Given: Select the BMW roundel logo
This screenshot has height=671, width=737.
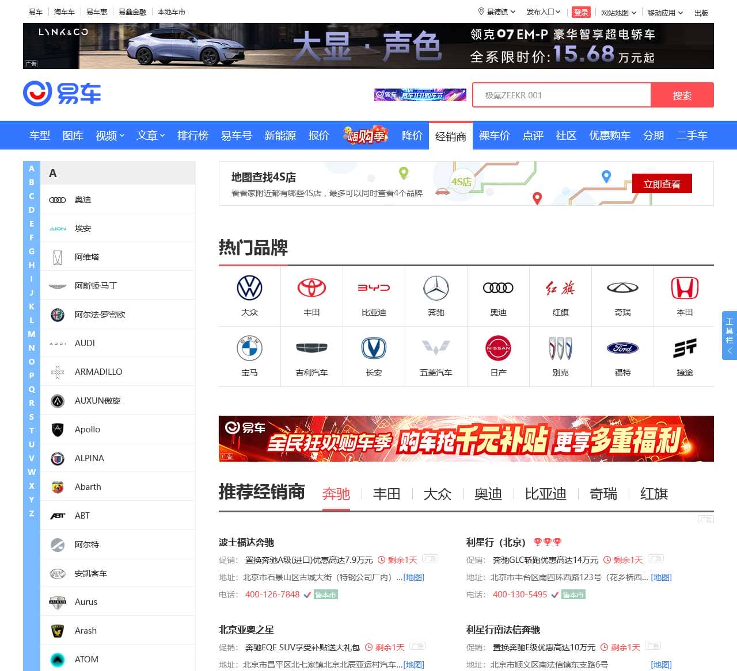Looking at the screenshot, I should 249,348.
